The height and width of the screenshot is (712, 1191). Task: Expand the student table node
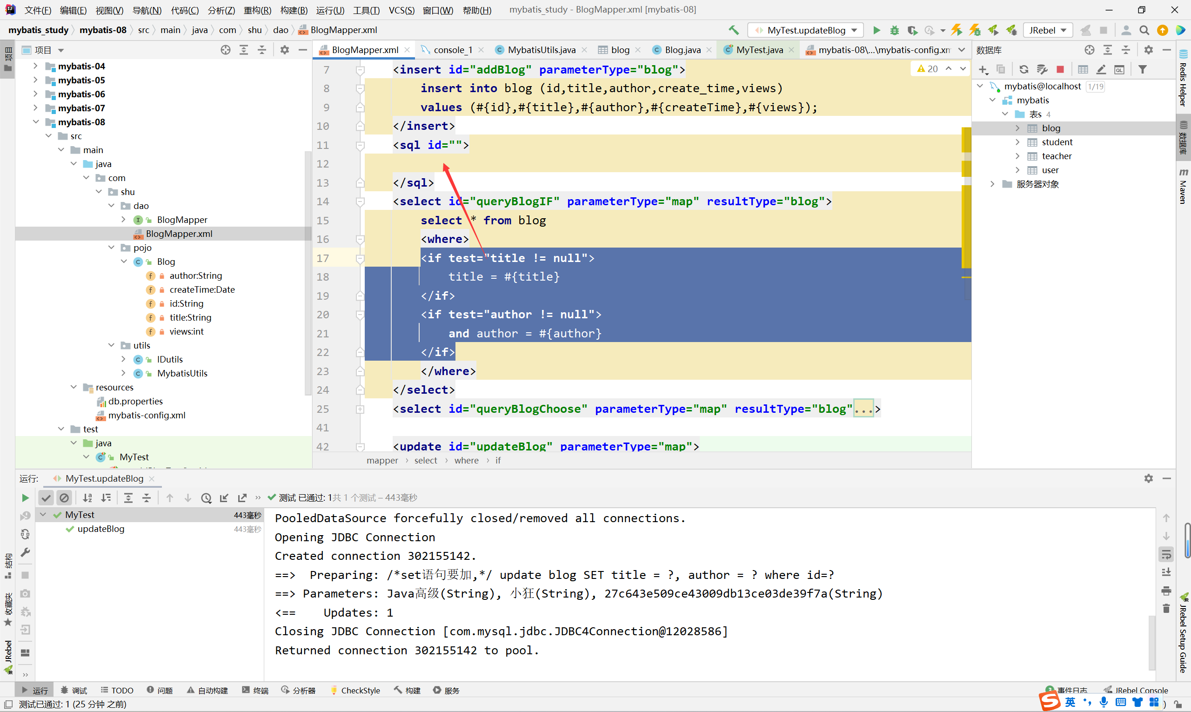(x=1017, y=142)
